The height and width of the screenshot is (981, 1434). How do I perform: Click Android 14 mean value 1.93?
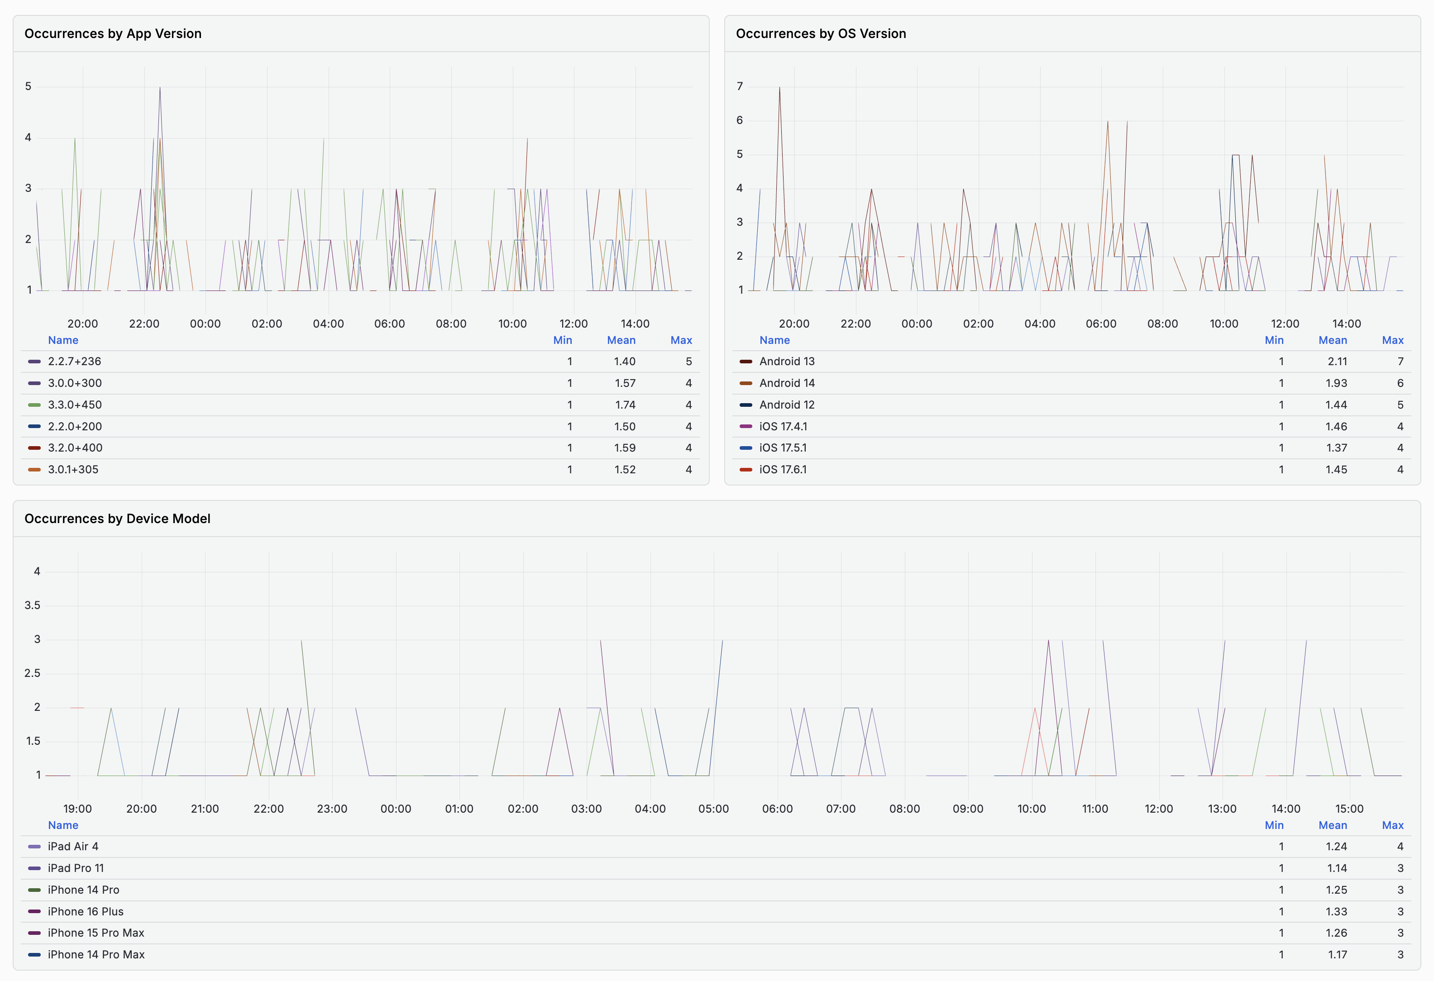1336,383
